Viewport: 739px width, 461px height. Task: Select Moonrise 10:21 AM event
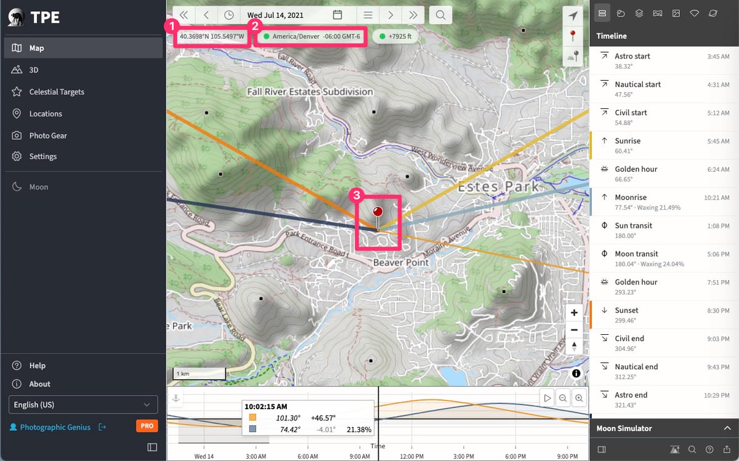(x=664, y=202)
